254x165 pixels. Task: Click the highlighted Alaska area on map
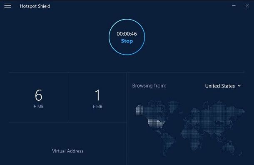139,110
